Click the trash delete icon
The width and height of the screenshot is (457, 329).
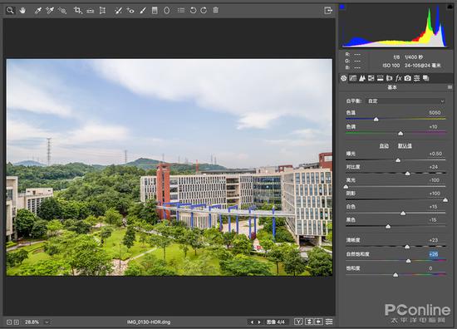[x=216, y=10]
